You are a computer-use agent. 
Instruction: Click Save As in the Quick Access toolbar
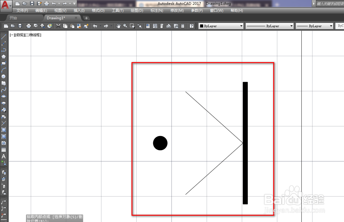(x=39, y=4)
